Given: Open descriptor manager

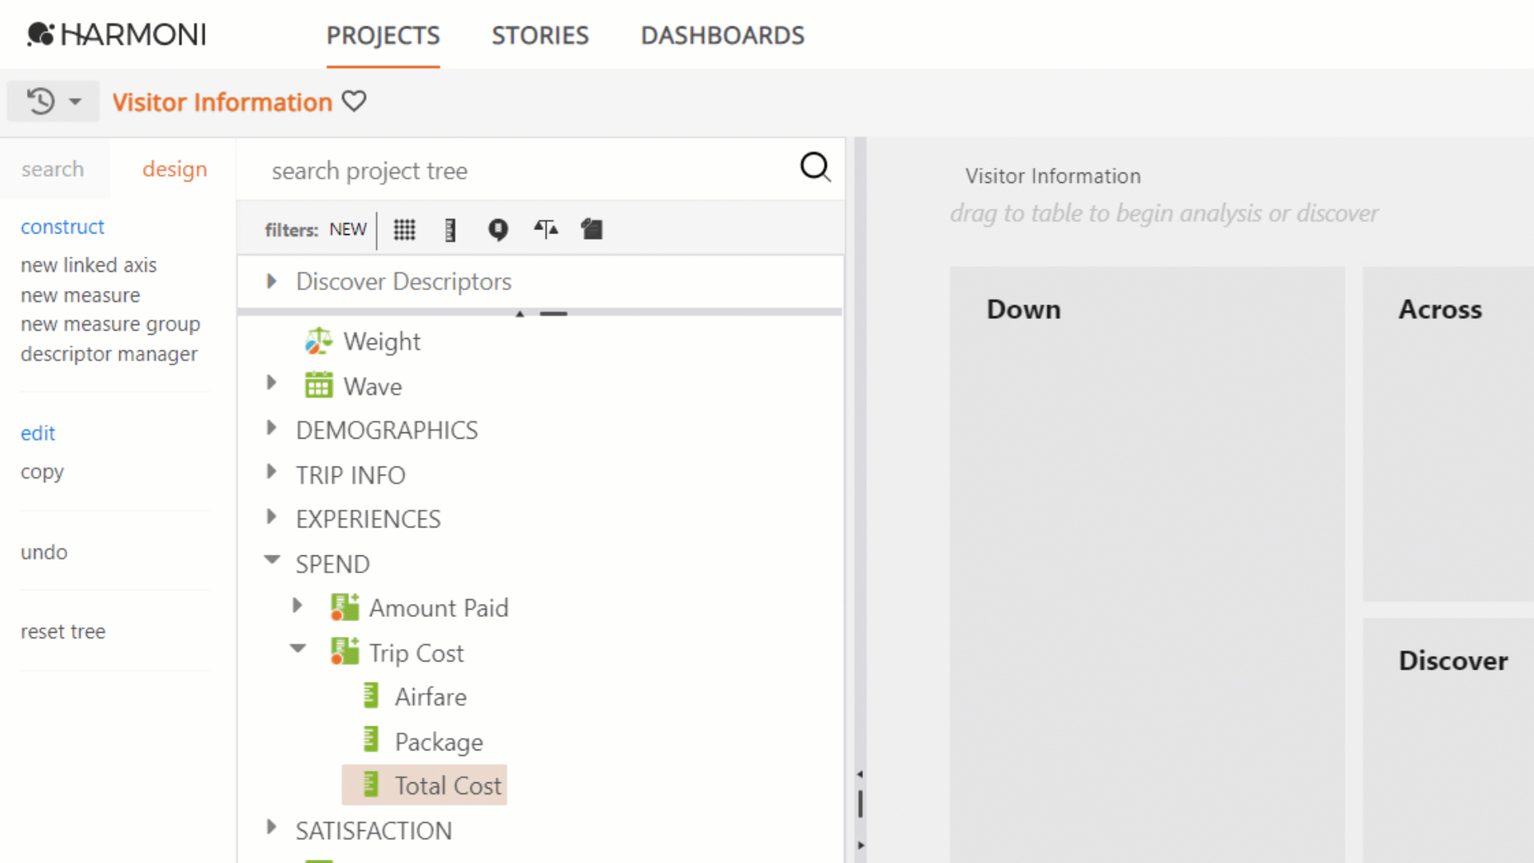Looking at the screenshot, I should 109,354.
